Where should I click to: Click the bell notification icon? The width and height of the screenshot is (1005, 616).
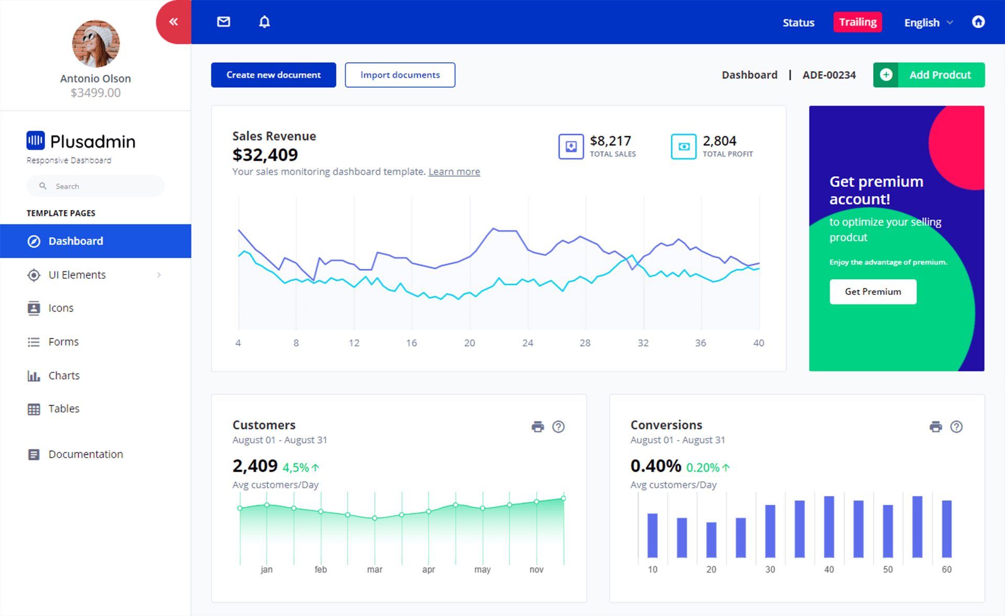[263, 21]
